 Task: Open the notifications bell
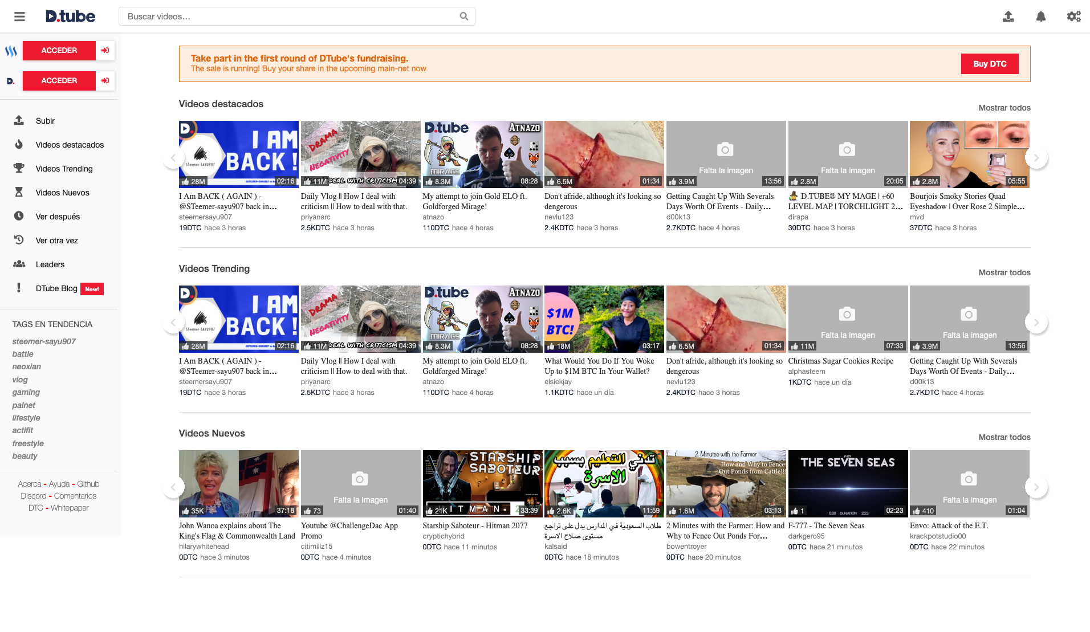1040,17
